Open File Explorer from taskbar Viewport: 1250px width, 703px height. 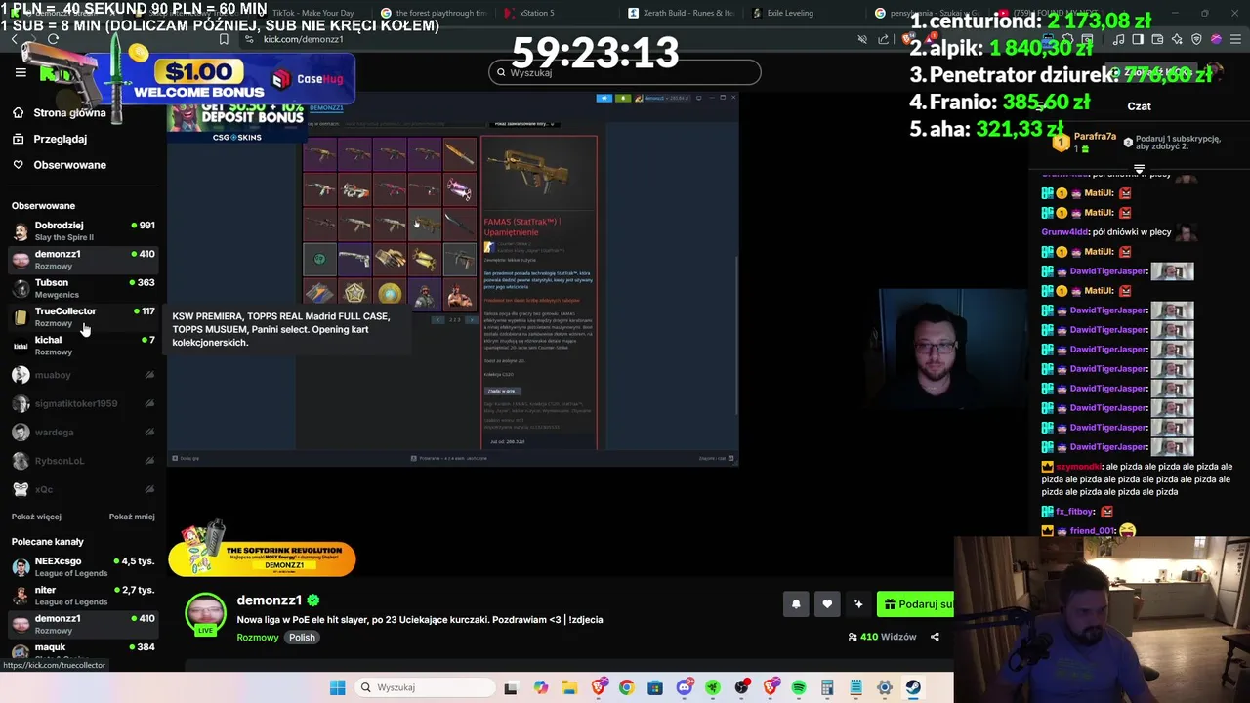click(569, 687)
